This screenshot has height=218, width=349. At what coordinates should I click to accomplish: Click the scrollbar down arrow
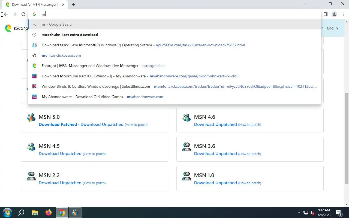pyautogui.click(x=347, y=205)
